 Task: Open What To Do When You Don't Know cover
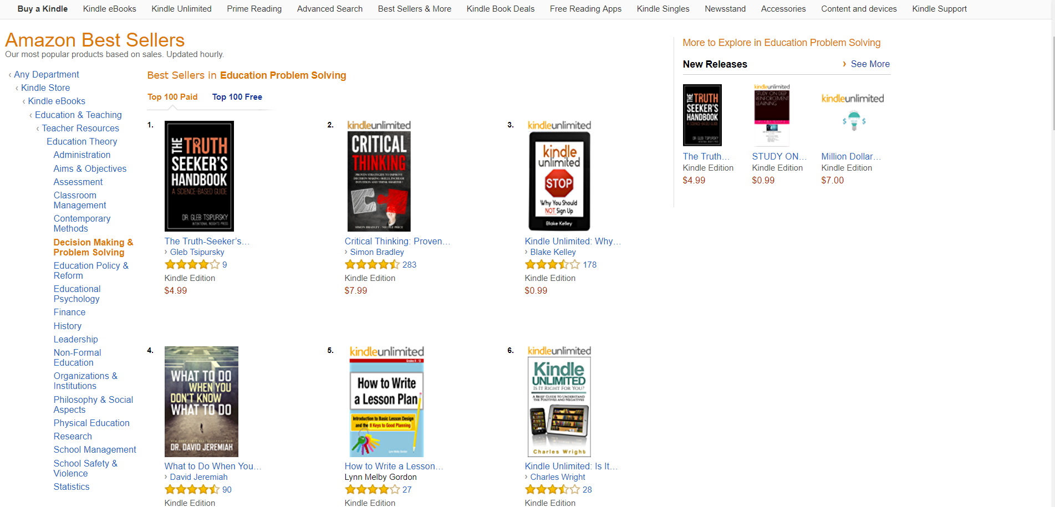click(x=201, y=401)
